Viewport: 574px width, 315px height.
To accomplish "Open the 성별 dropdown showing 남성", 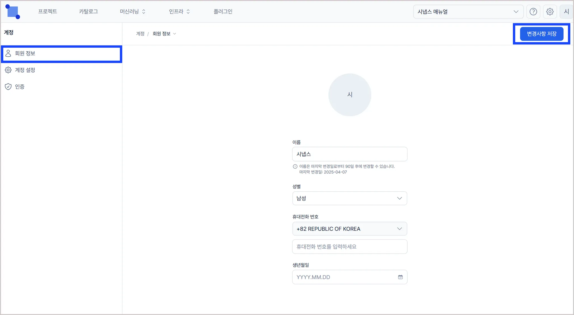I will [350, 198].
